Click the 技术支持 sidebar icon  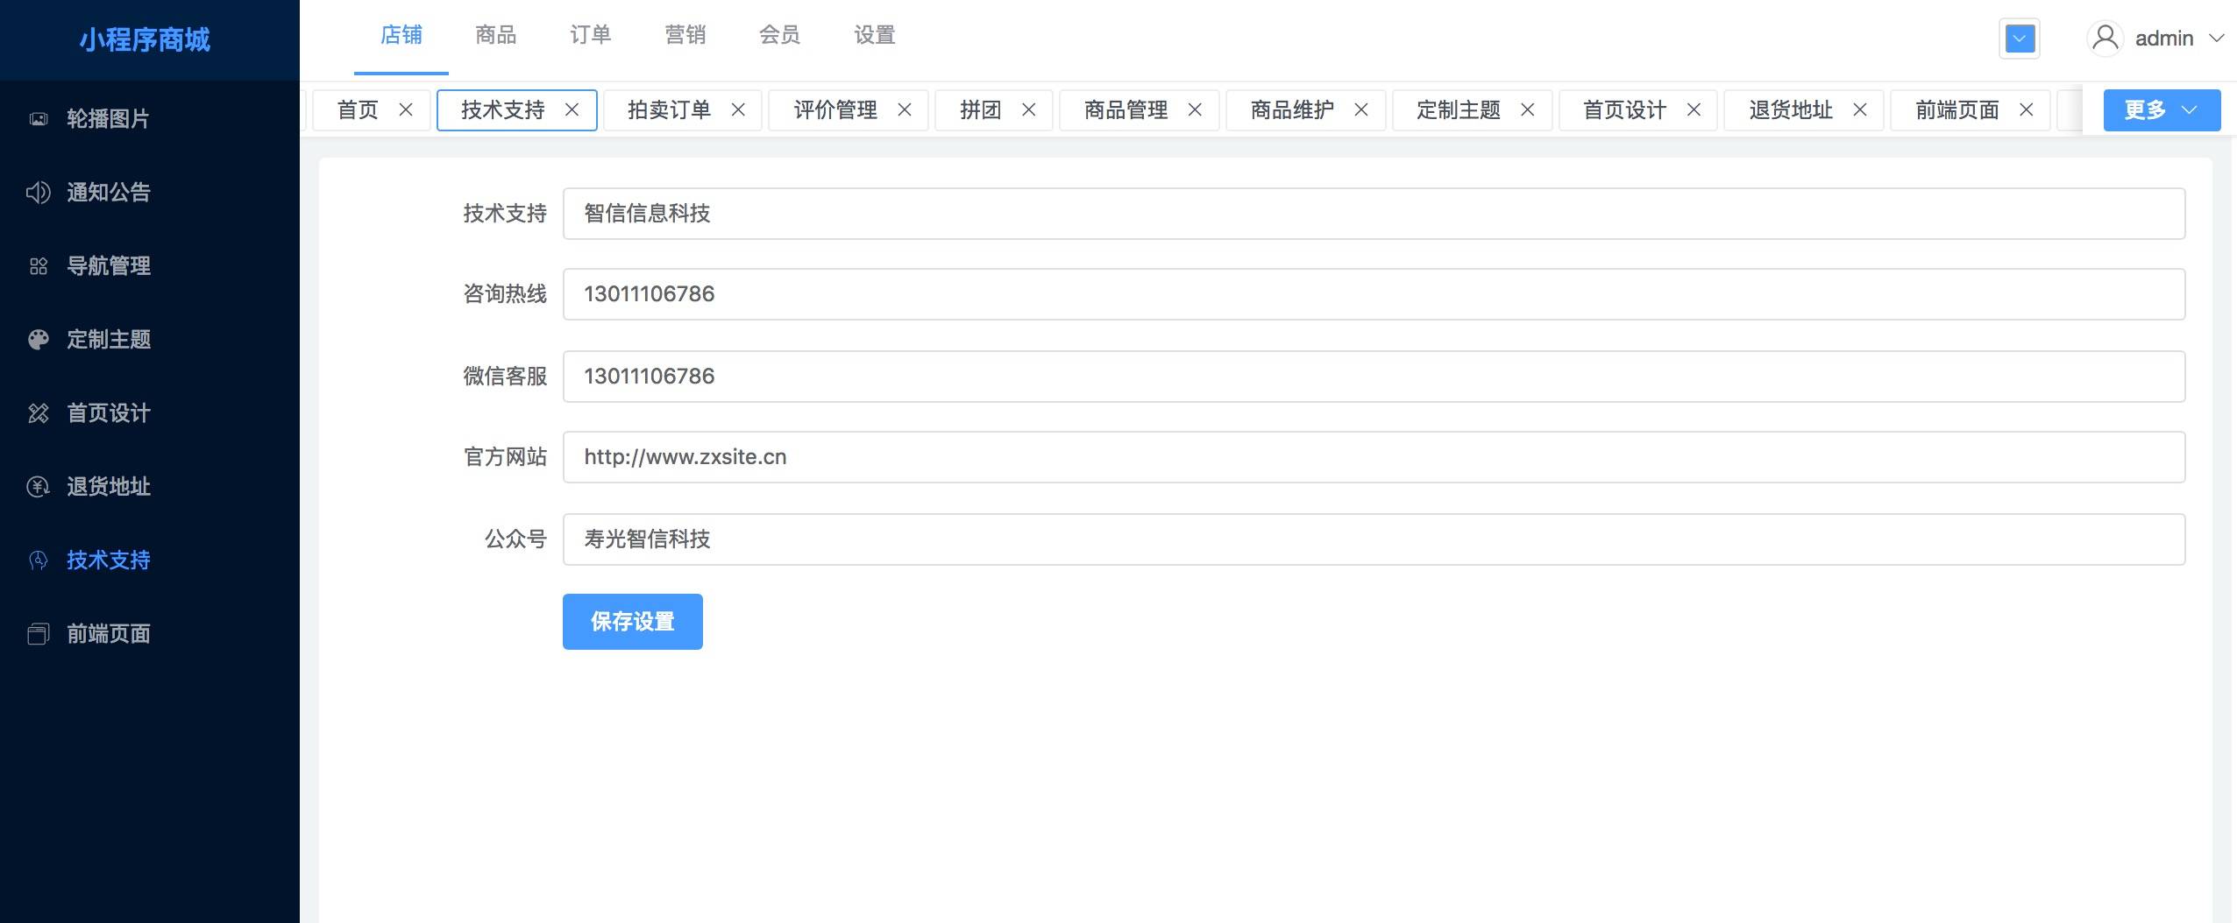click(39, 560)
